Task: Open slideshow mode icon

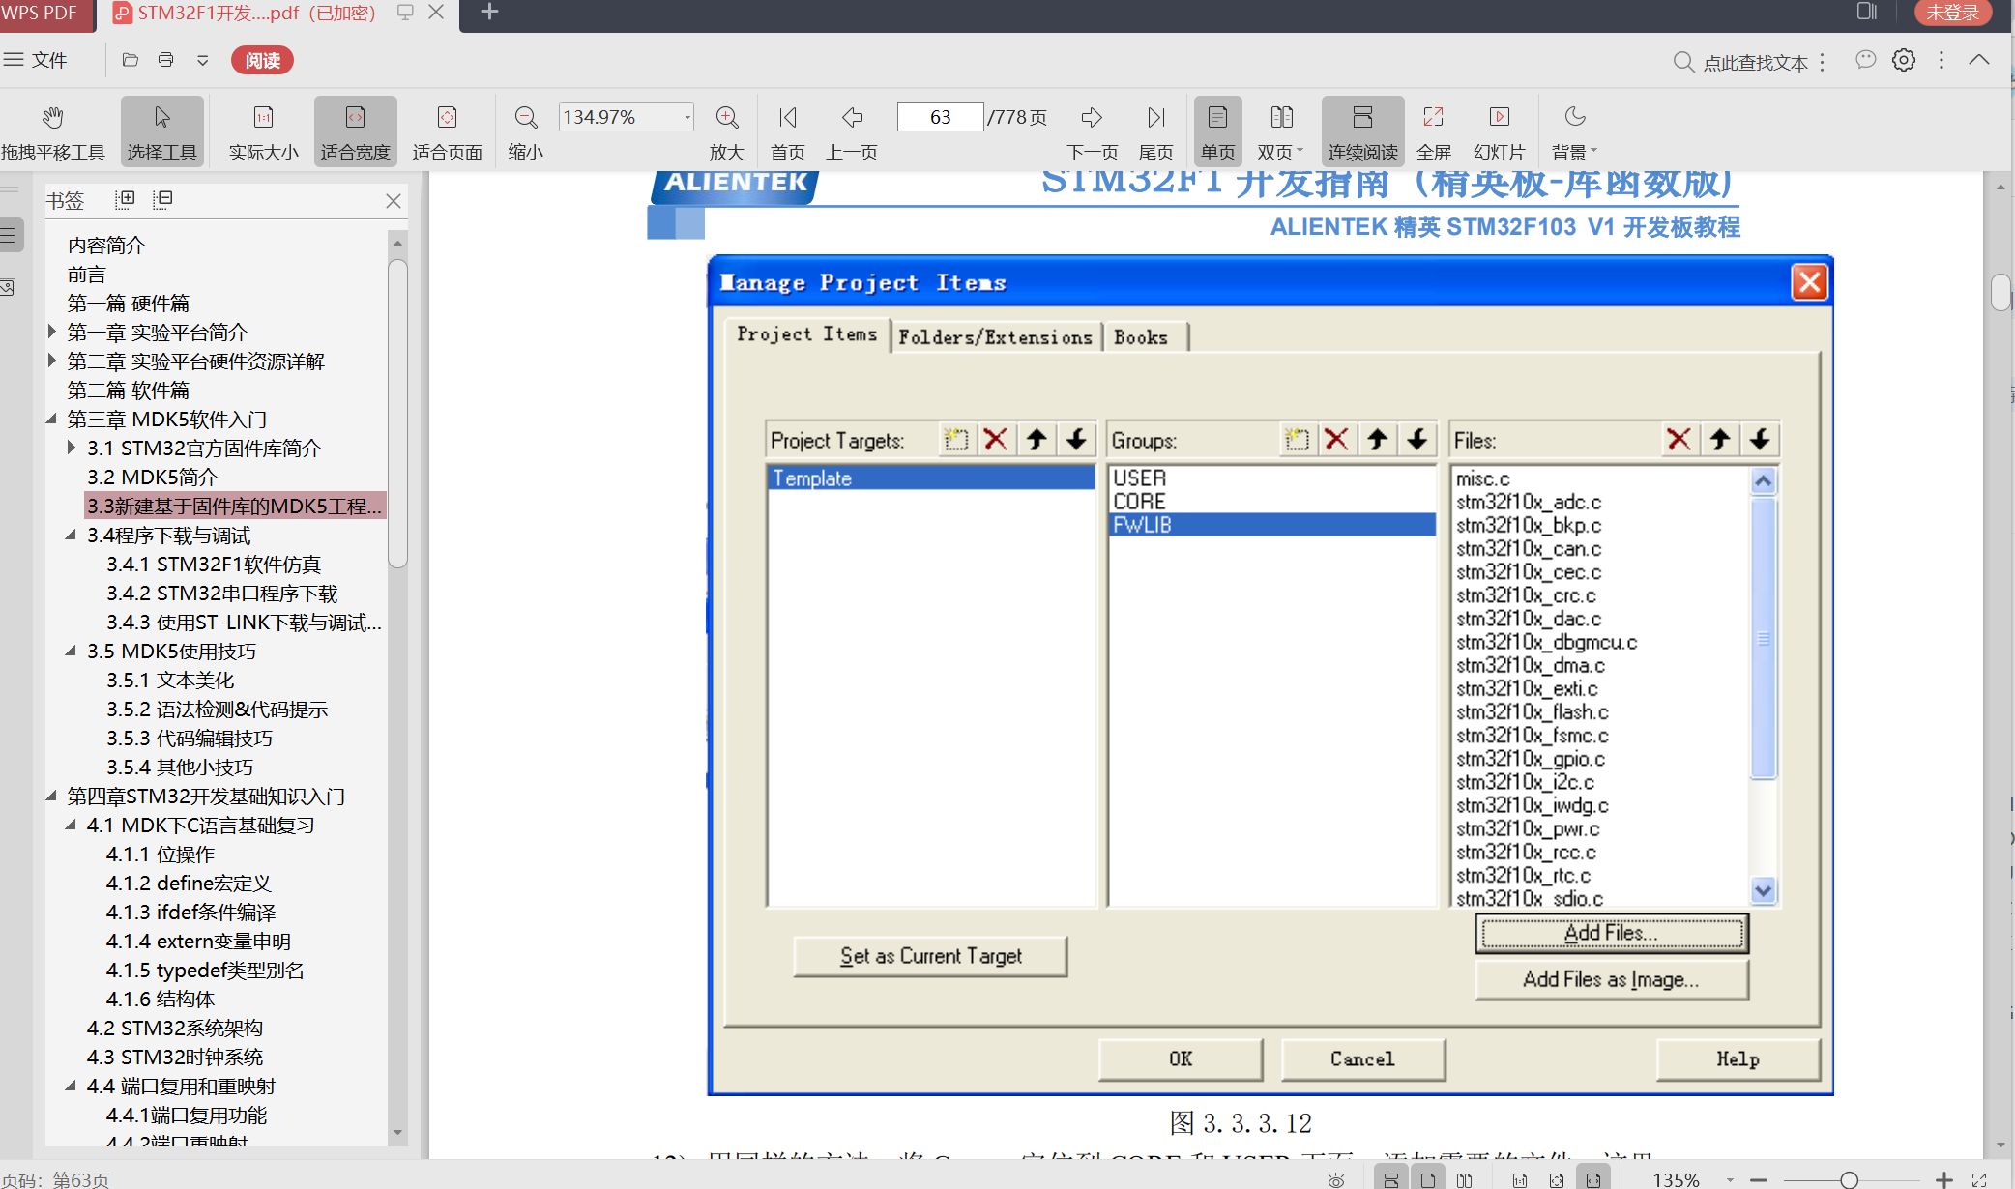Action: pyautogui.click(x=1499, y=118)
